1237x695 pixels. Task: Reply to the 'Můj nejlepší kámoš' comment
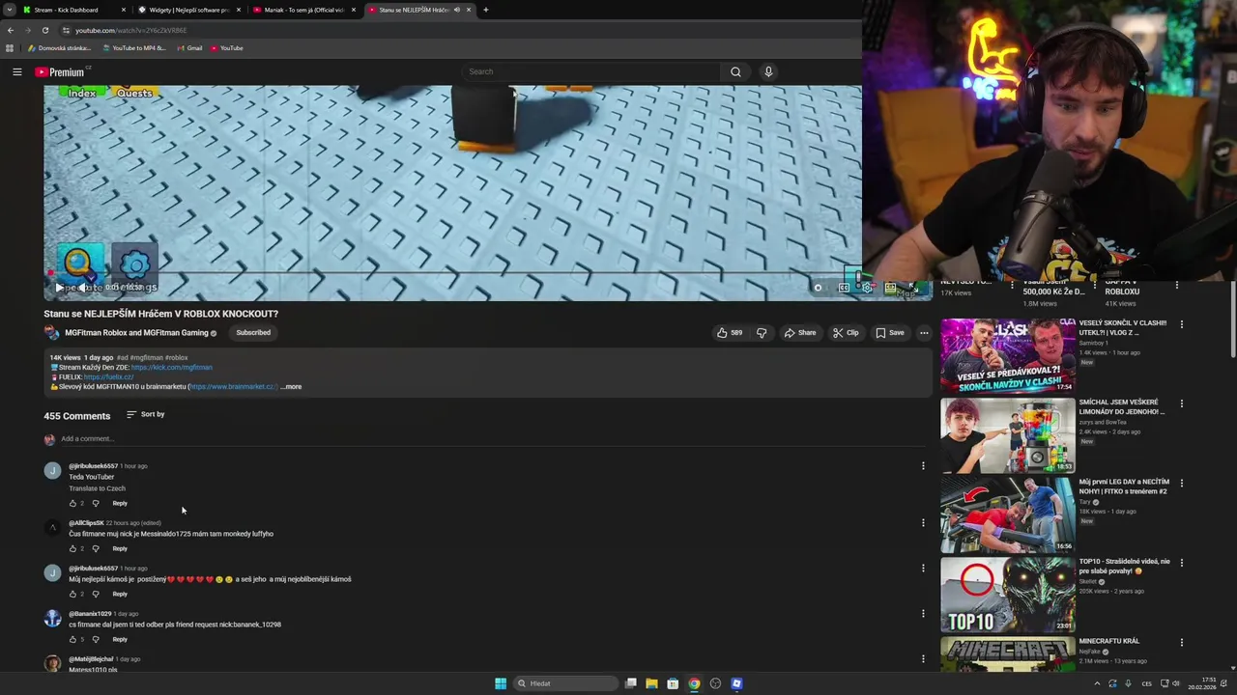point(120,595)
